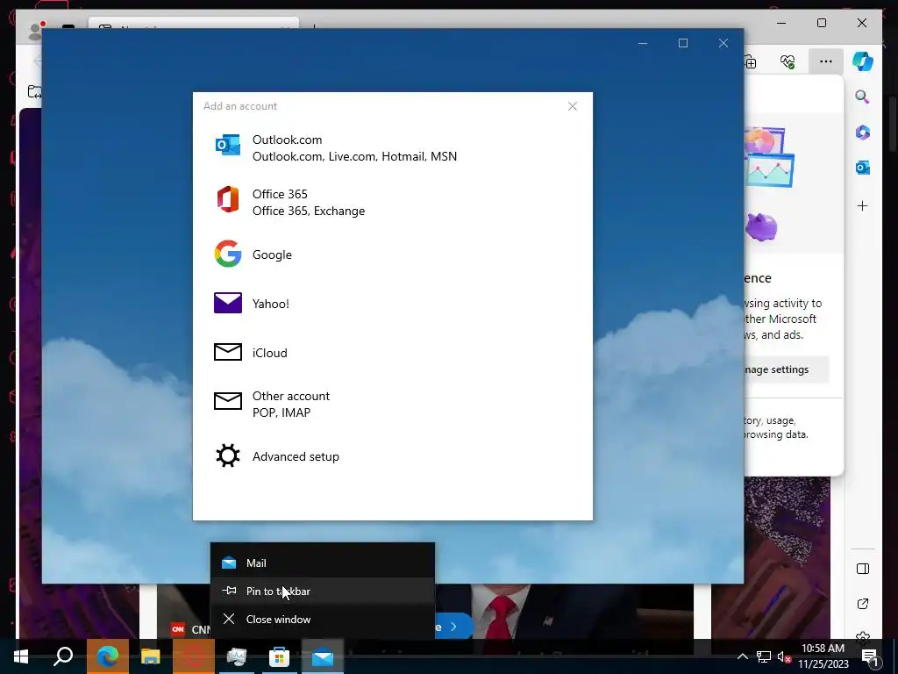Screen dimensions: 898x674
Task: Click the red circular app icon in taskbar
Action: click(x=194, y=656)
